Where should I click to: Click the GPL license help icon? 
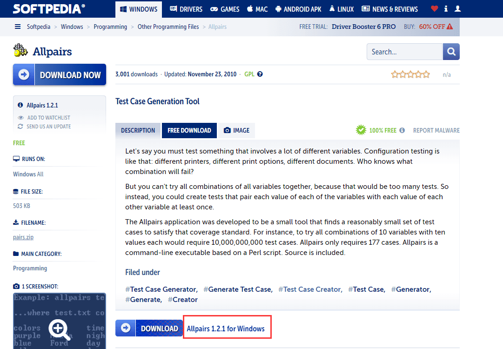(x=260, y=74)
